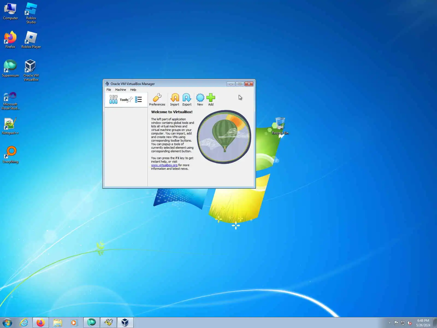The height and width of the screenshot is (328, 437).
Task: Switch to Supermium on the taskbar
Action: pos(91,323)
